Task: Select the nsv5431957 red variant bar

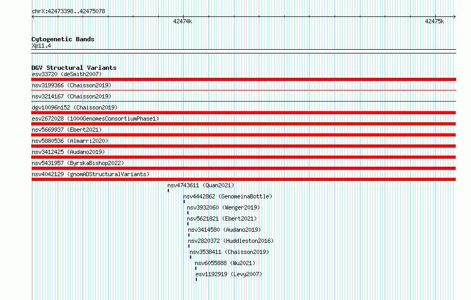Action: (243, 168)
